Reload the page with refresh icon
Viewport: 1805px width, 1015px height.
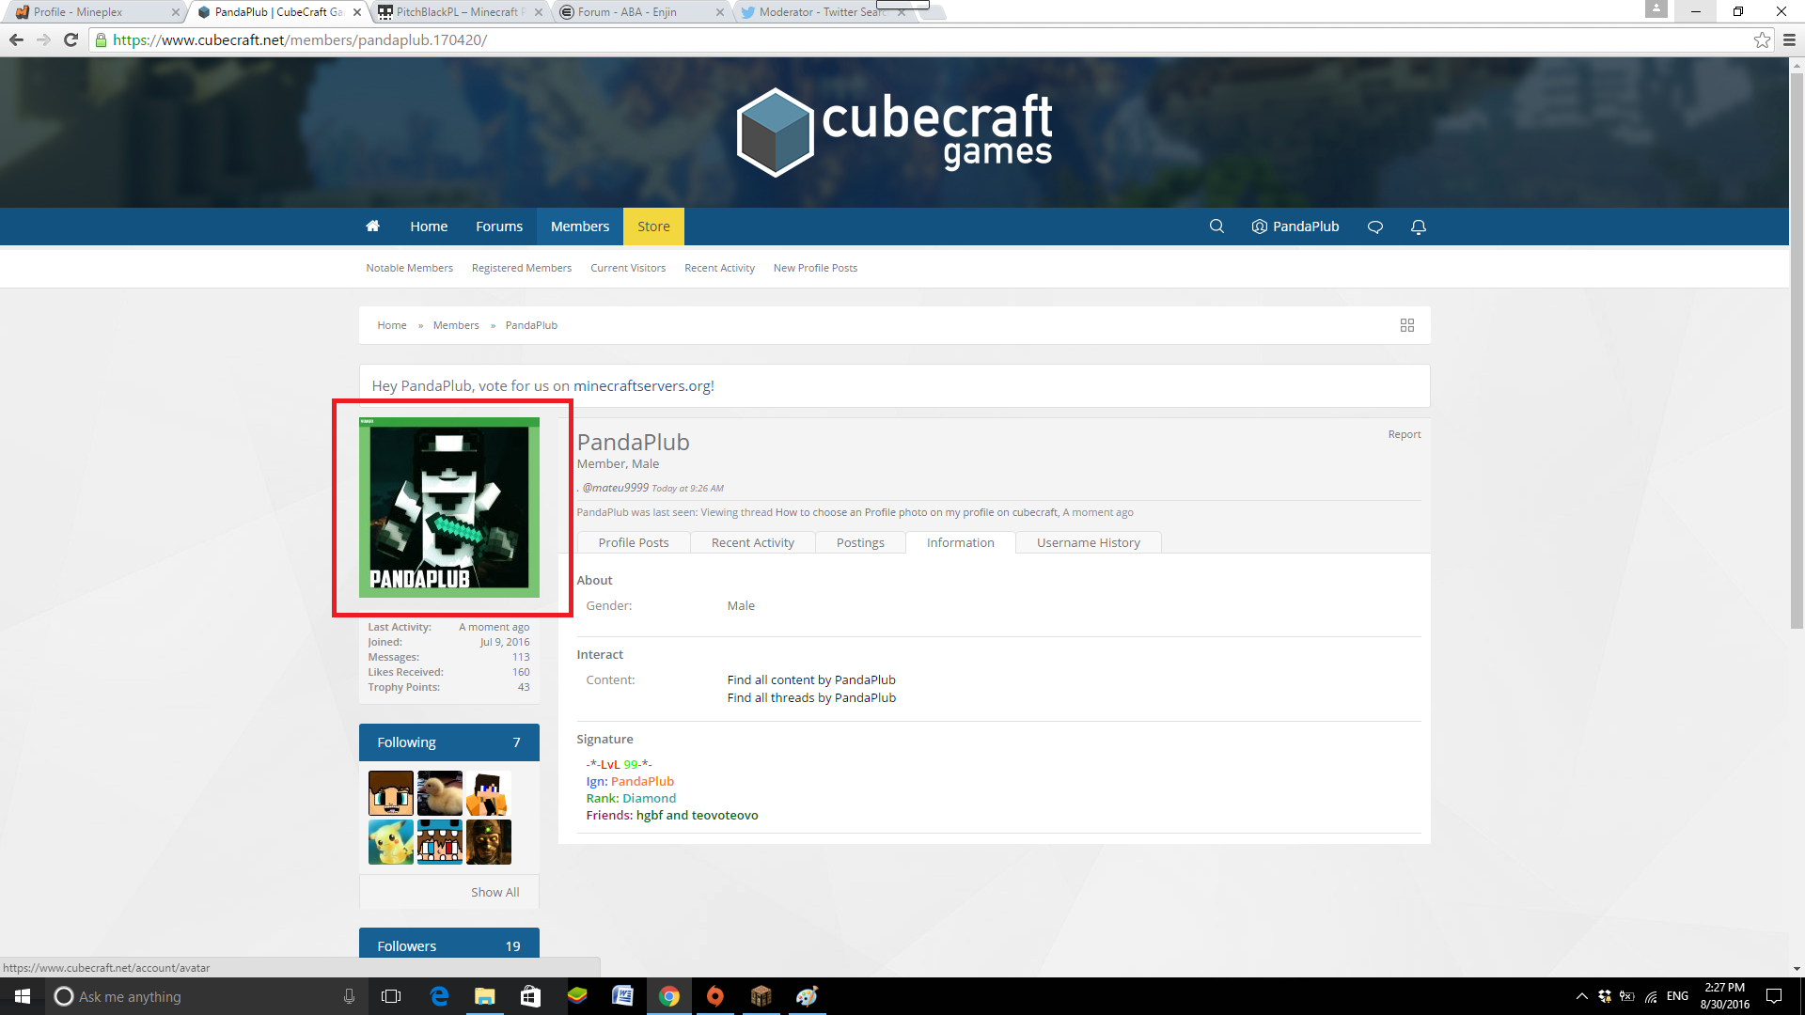pyautogui.click(x=71, y=39)
